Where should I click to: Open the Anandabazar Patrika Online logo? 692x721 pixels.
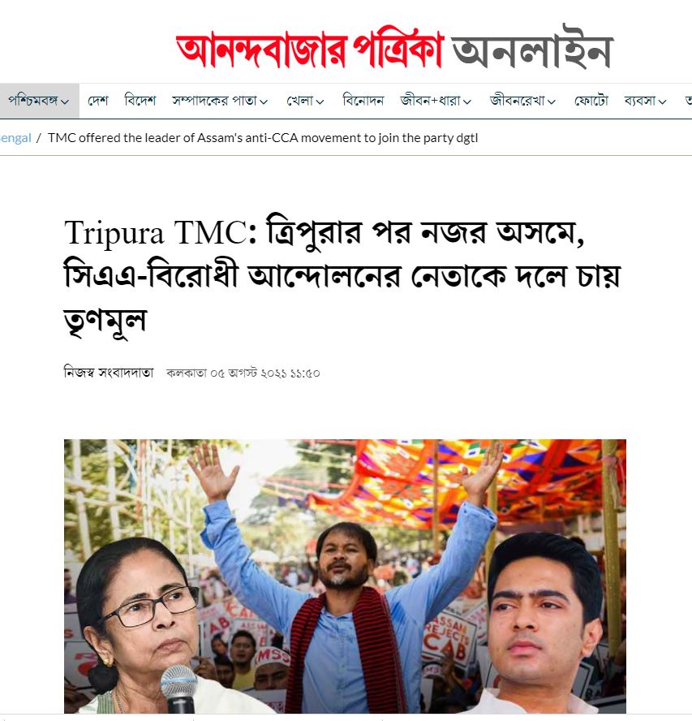(394, 50)
